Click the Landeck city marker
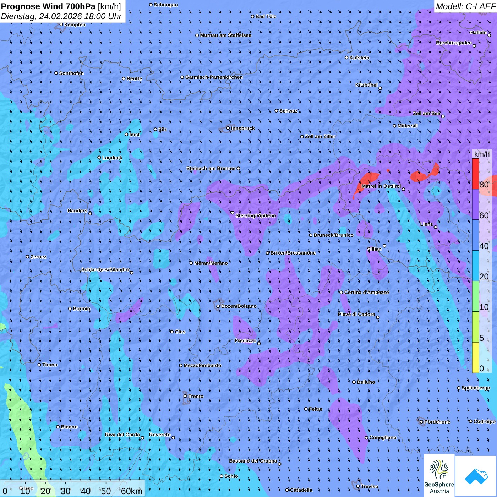Viewport: 497px width, 497px height. point(99,158)
